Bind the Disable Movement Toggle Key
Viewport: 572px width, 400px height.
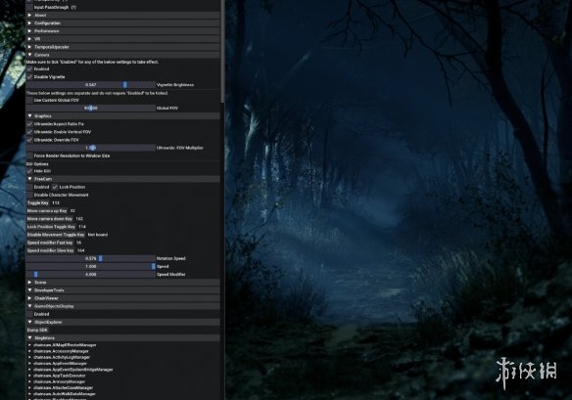[x=56, y=235]
